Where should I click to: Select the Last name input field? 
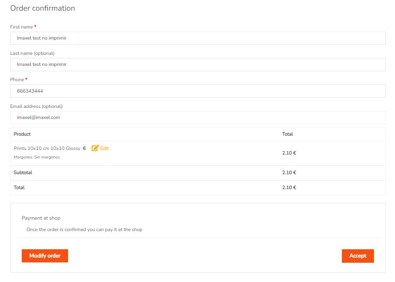pyautogui.click(x=198, y=64)
